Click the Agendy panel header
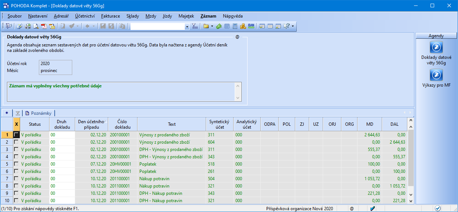This screenshot has height=212, width=458. (436, 36)
